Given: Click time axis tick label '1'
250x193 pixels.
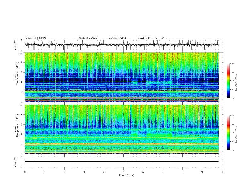Looking at the screenshot, I should 45,172.
